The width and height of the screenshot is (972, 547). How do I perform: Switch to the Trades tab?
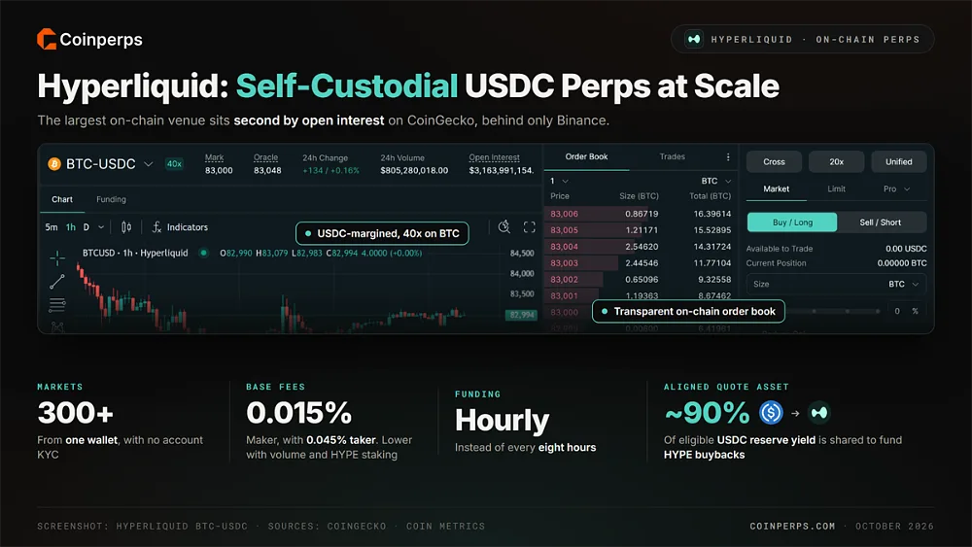click(672, 156)
